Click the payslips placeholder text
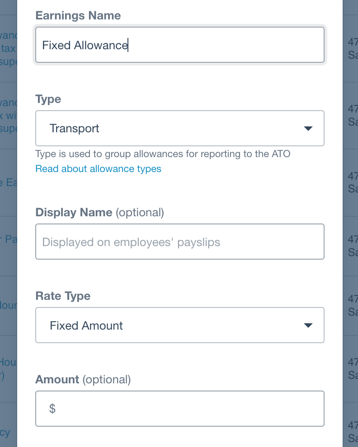 pyautogui.click(x=131, y=242)
